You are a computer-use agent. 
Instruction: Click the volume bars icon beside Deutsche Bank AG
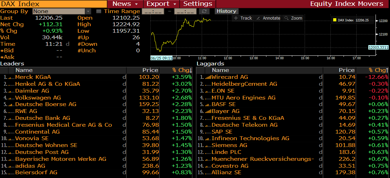pos(11,118)
